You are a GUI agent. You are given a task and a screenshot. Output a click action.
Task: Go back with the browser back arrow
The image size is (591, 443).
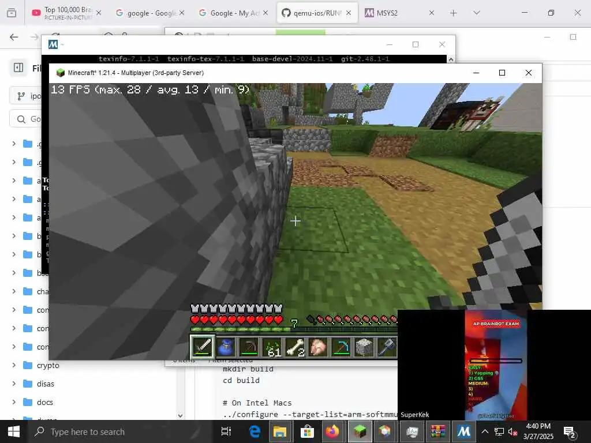pyautogui.click(x=14, y=37)
